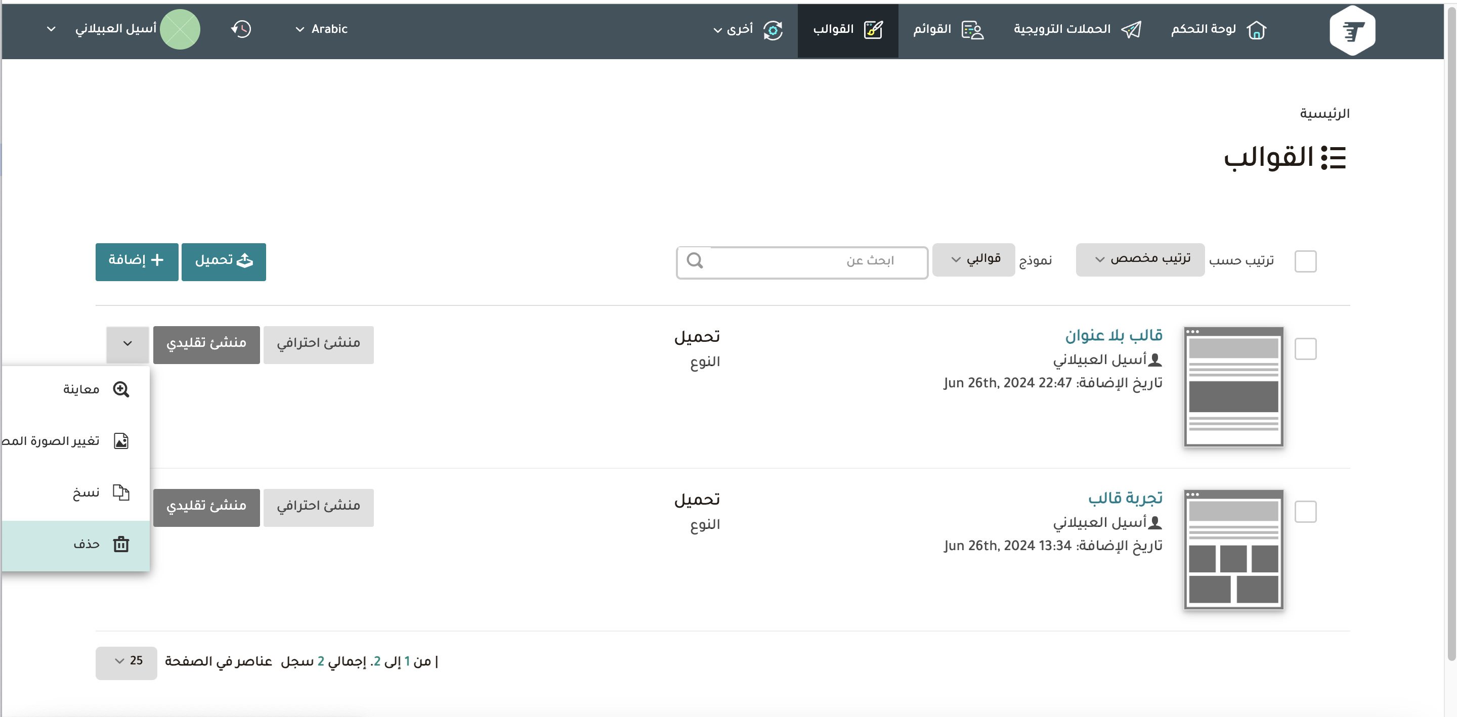The image size is (1457, 717).
Task: Click the campaigns paper plane icon
Action: [1131, 30]
